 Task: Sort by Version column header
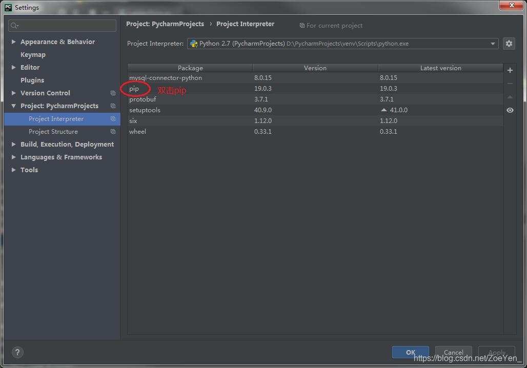pyautogui.click(x=315, y=68)
